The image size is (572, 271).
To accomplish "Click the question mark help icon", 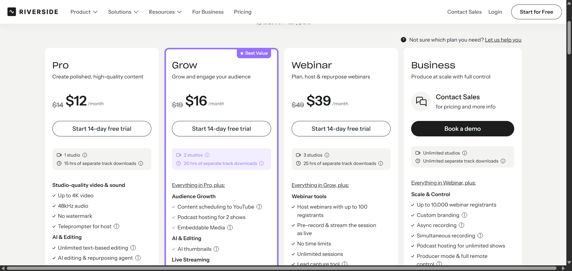I will pyautogui.click(x=404, y=40).
